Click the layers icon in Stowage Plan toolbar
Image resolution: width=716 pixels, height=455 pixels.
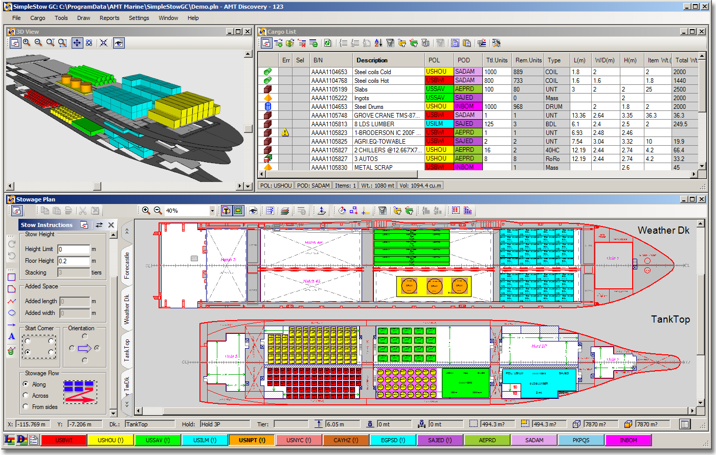[x=285, y=211]
